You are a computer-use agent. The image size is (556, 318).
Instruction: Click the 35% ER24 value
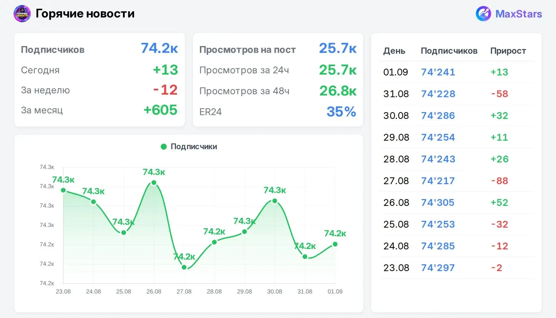click(x=341, y=112)
